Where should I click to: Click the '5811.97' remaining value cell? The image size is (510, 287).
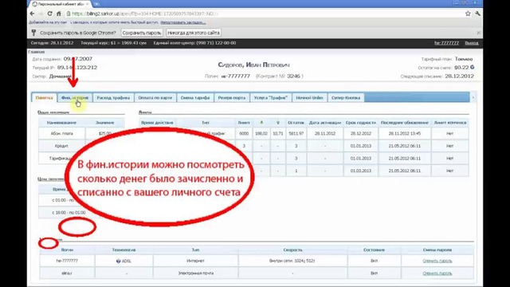click(296, 133)
